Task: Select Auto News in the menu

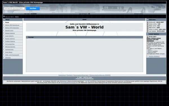Action: click(9, 52)
